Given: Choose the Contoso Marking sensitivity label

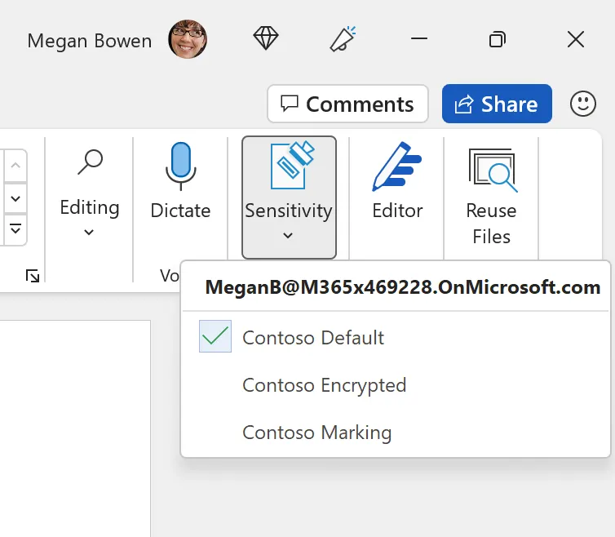Looking at the screenshot, I should (x=396, y=433).
